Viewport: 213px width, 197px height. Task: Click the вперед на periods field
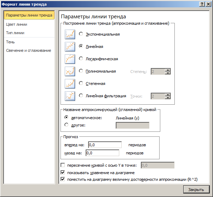click(x=105, y=145)
